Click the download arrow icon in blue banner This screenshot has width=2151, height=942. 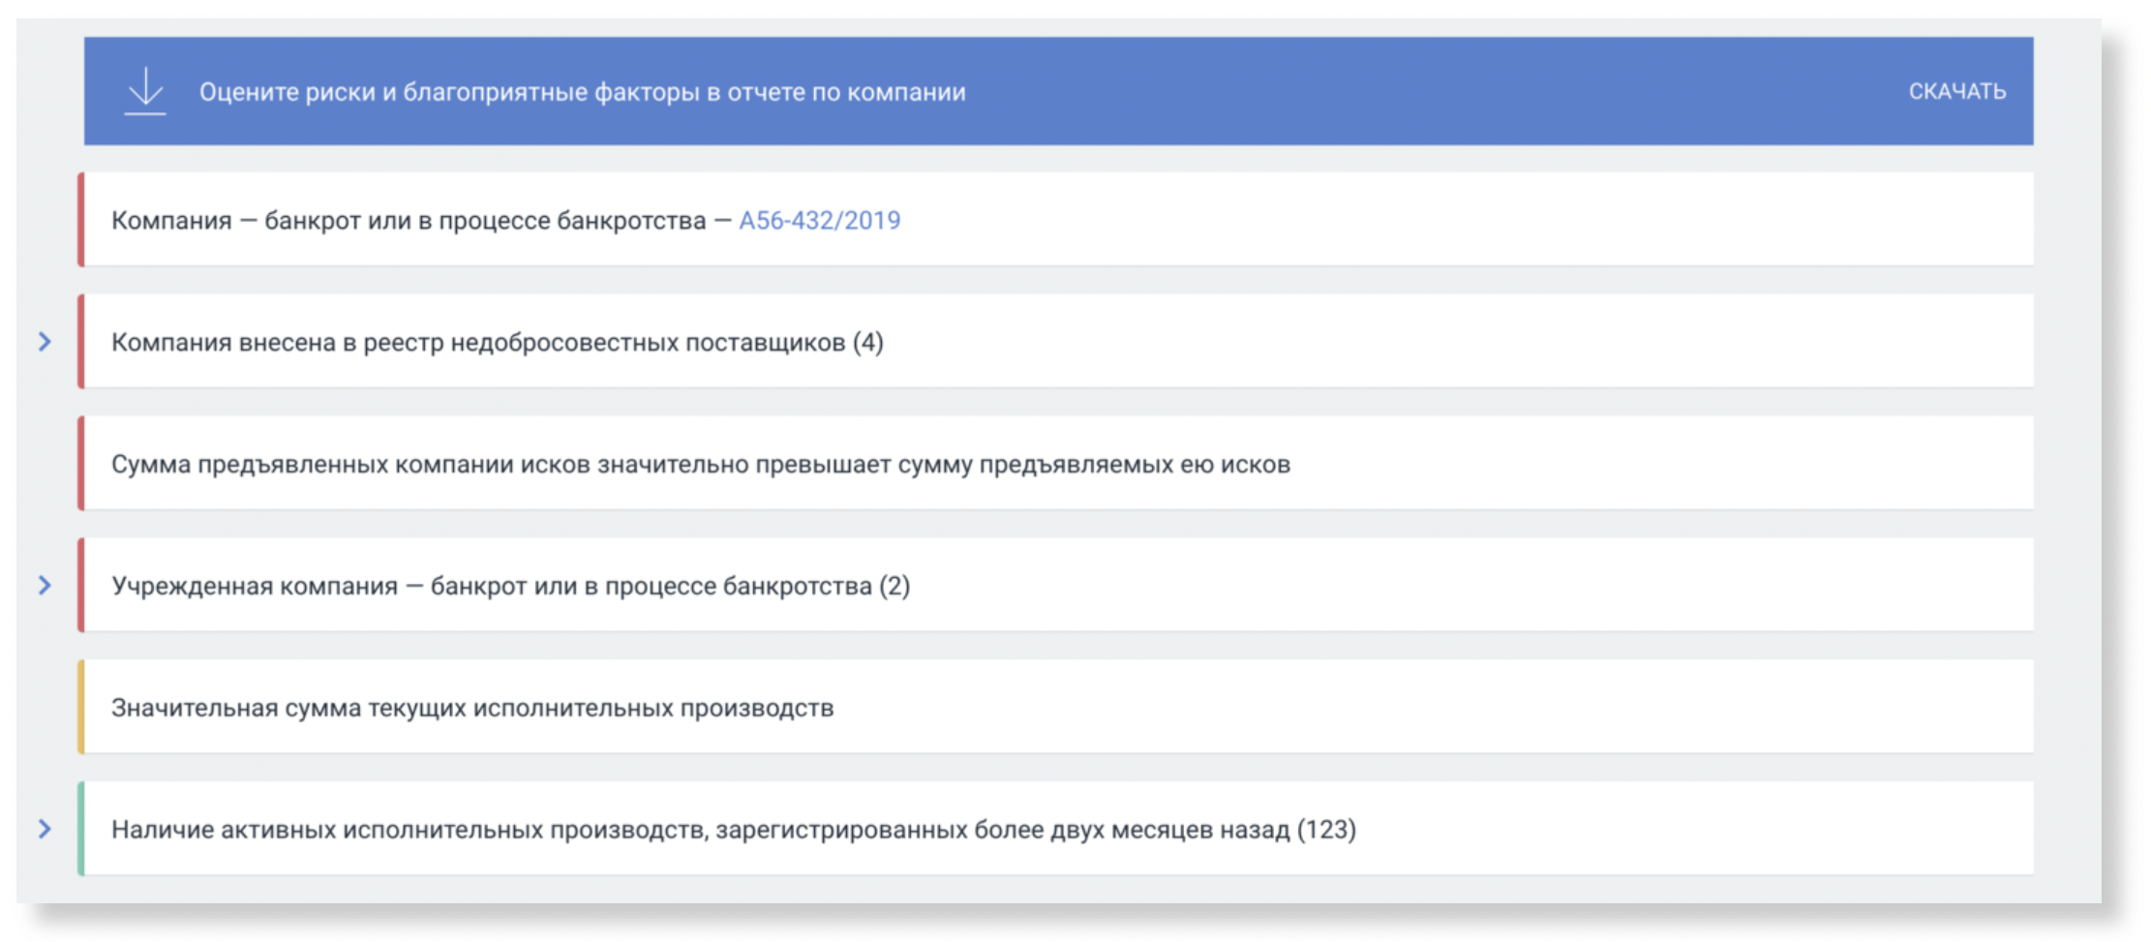tap(145, 92)
